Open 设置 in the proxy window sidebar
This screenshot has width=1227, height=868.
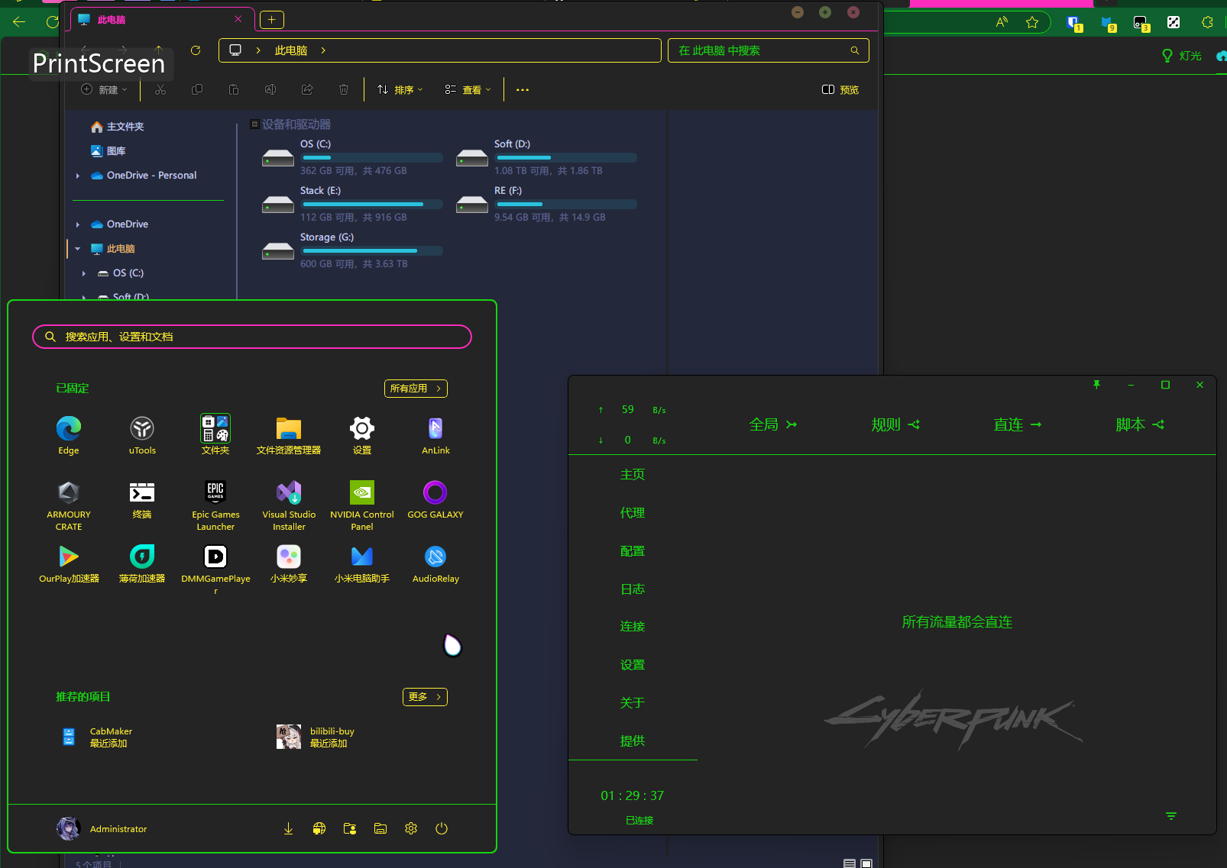coord(633,665)
